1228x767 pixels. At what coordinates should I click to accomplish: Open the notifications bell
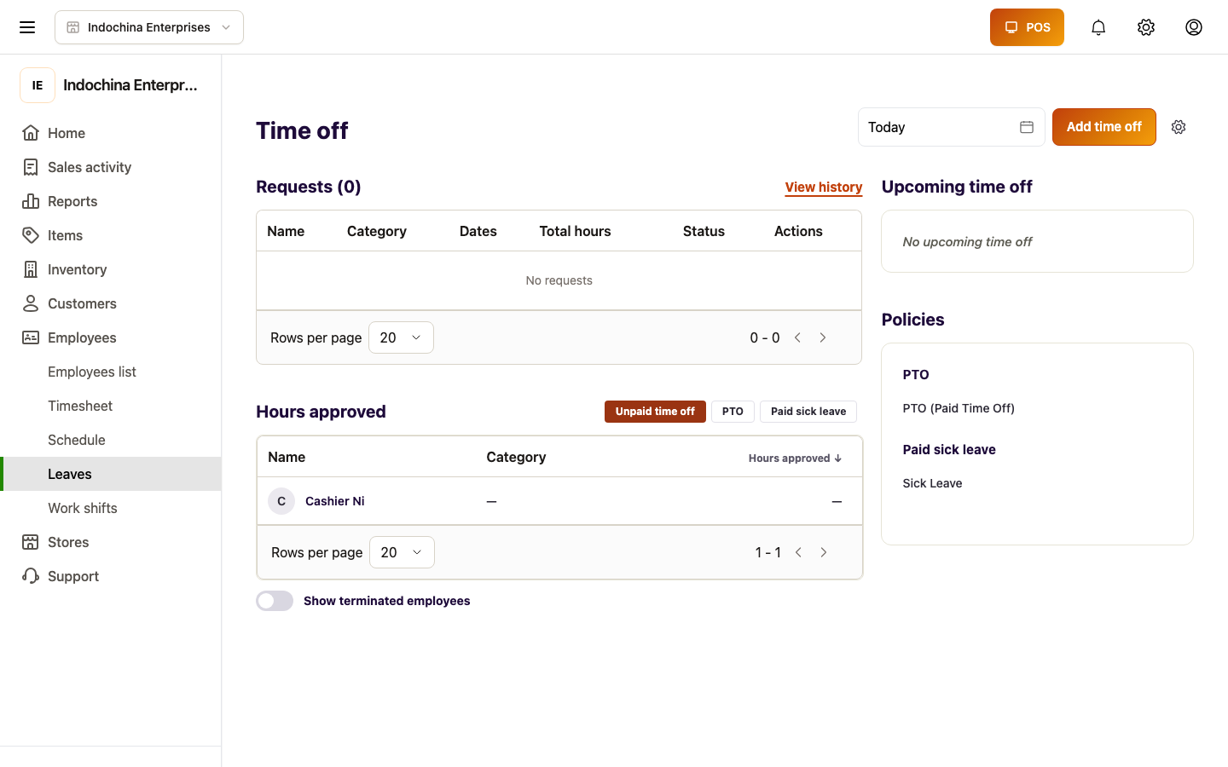tap(1098, 27)
